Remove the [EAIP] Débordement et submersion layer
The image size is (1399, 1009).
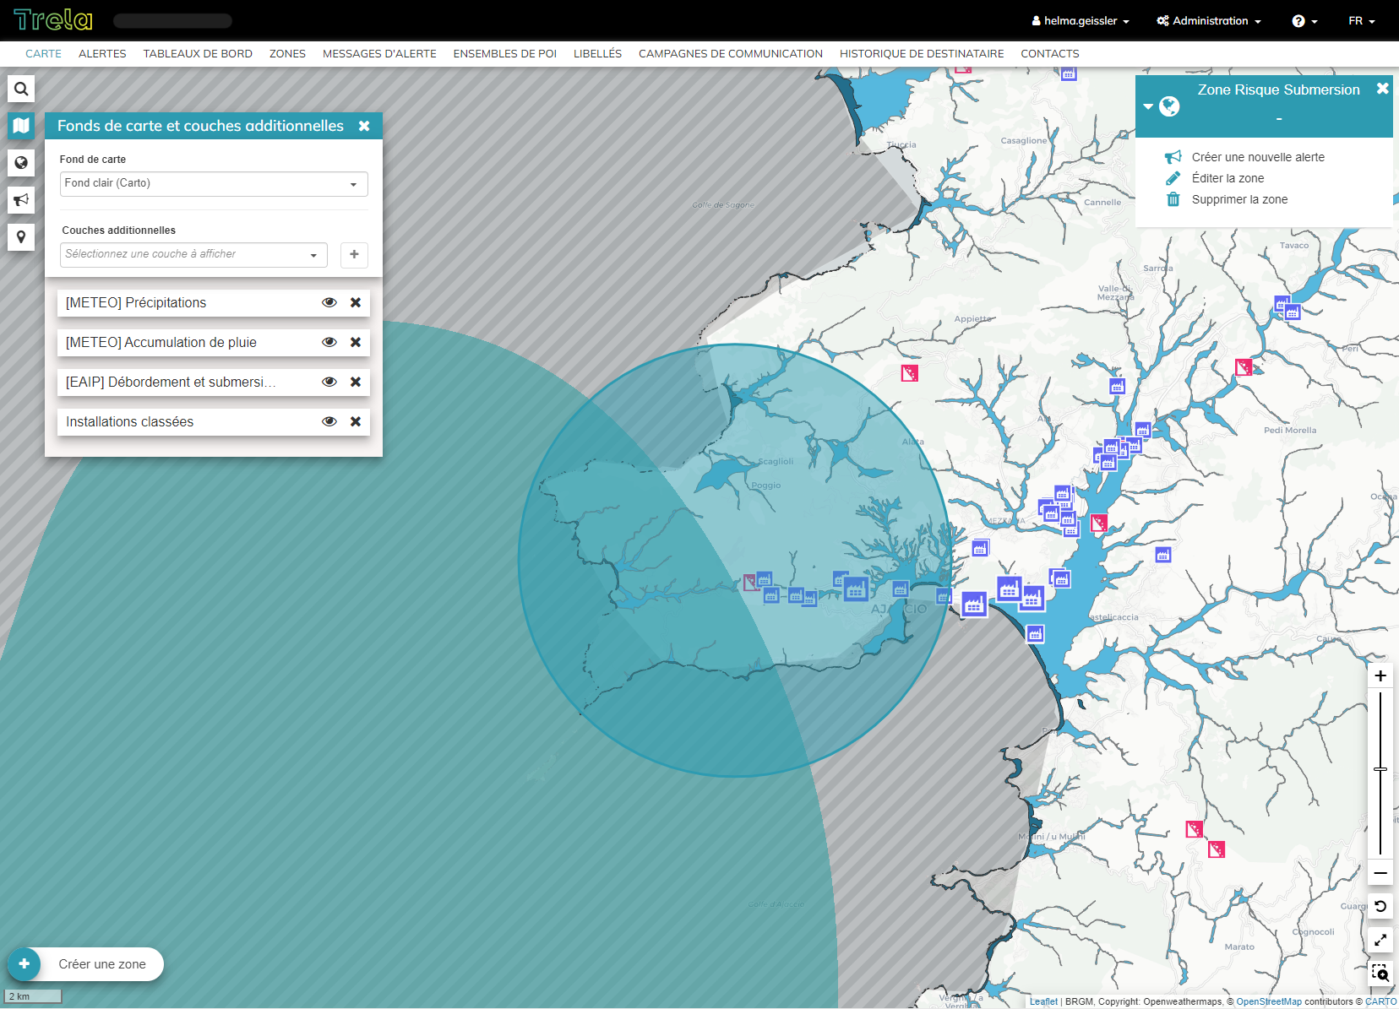coord(356,382)
